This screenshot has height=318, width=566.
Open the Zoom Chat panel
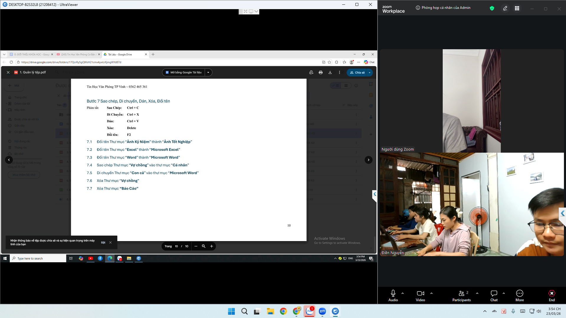494,296
